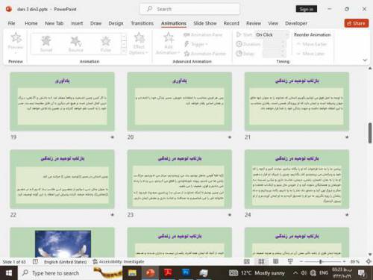
Task: Select slide 21 thumbnail
Action: 297,102
